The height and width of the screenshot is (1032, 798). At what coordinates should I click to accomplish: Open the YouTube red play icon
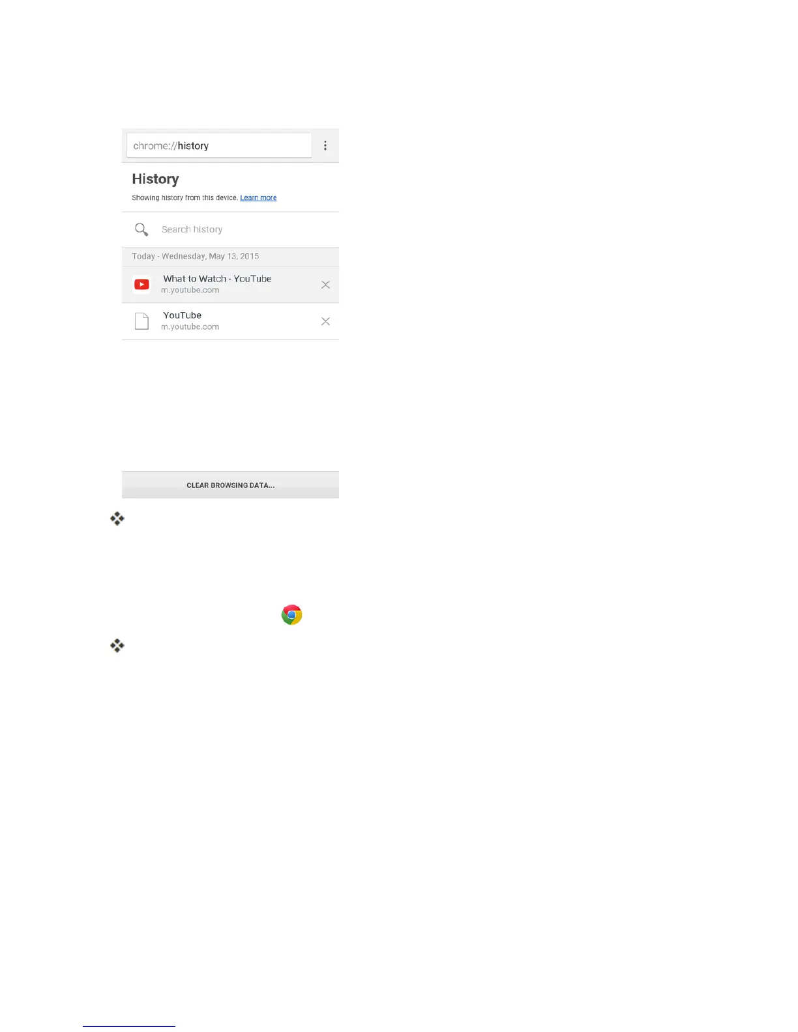(x=141, y=285)
